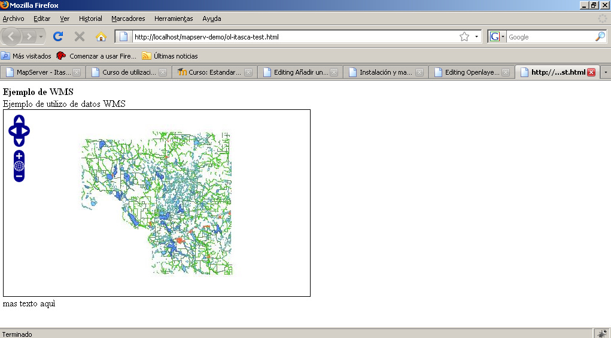Bookmark this page with the star icon
The width and height of the screenshot is (611, 338).
pos(464,37)
